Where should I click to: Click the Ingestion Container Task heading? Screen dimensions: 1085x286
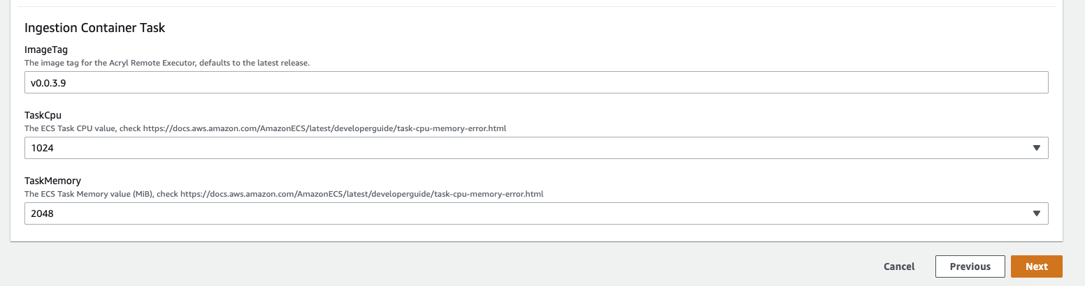pyautogui.click(x=94, y=28)
